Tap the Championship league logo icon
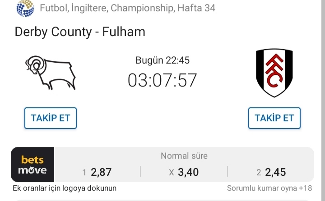The width and height of the screenshot is (325, 201). [25, 8]
